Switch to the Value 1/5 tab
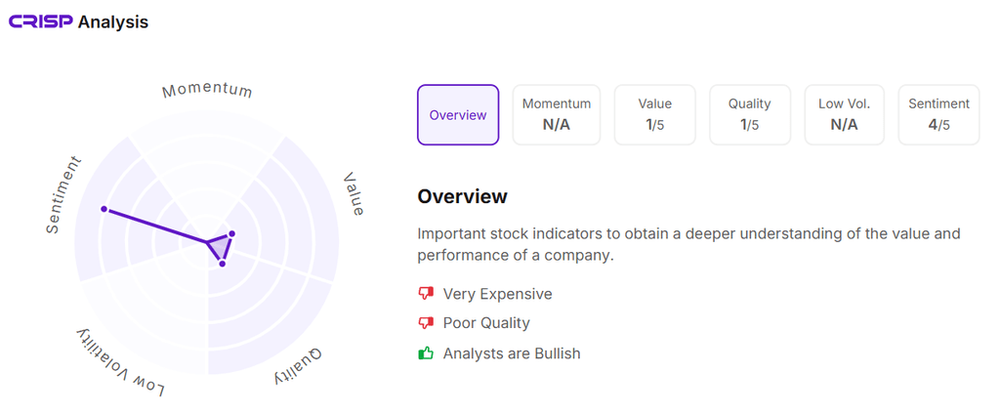The width and height of the screenshot is (1000, 413). pyautogui.click(x=655, y=115)
